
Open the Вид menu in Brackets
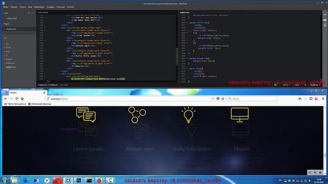(x=30, y=7)
